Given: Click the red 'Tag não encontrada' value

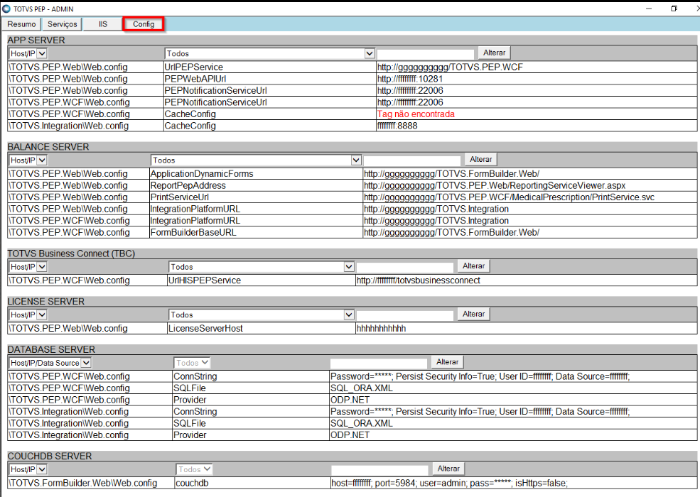Looking at the screenshot, I should [416, 114].
